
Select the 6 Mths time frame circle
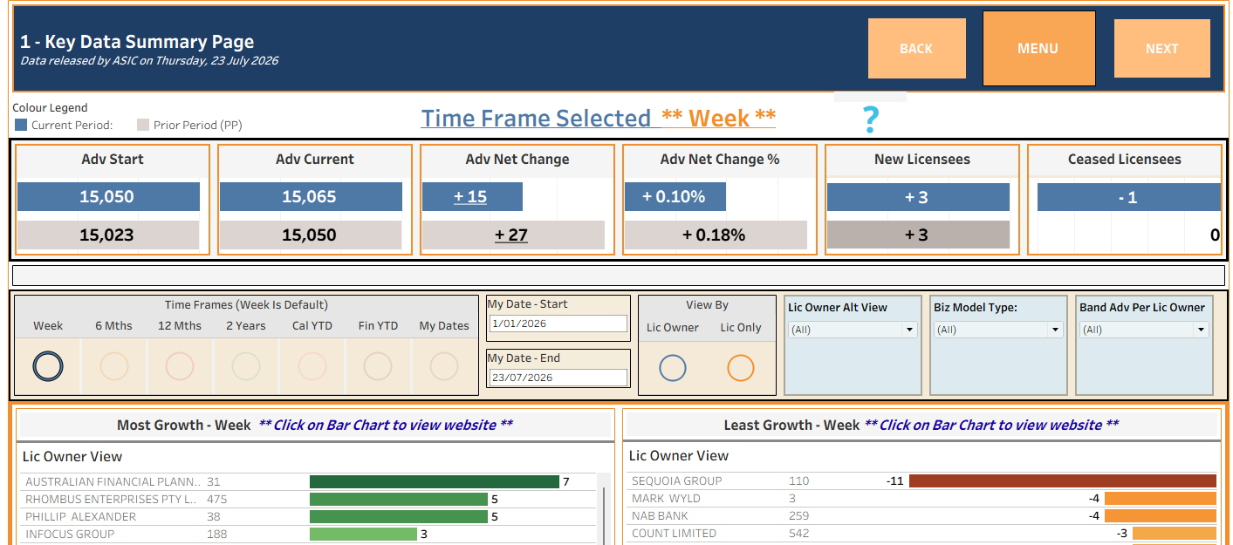[114, 366]
